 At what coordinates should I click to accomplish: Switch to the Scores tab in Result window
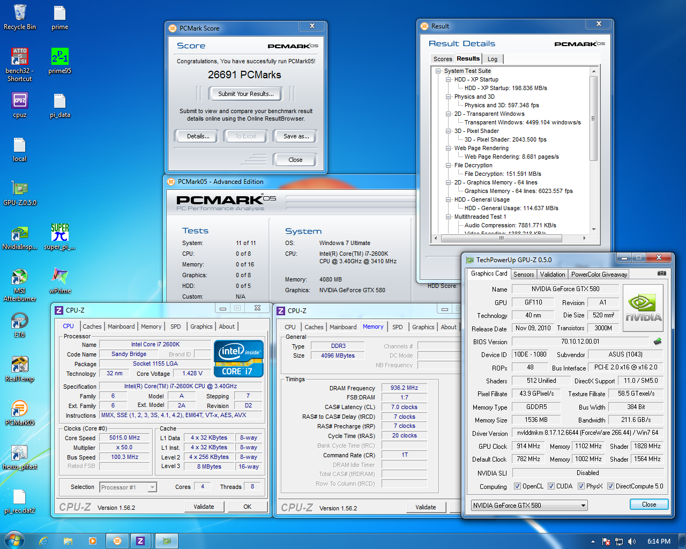(443, 59)
